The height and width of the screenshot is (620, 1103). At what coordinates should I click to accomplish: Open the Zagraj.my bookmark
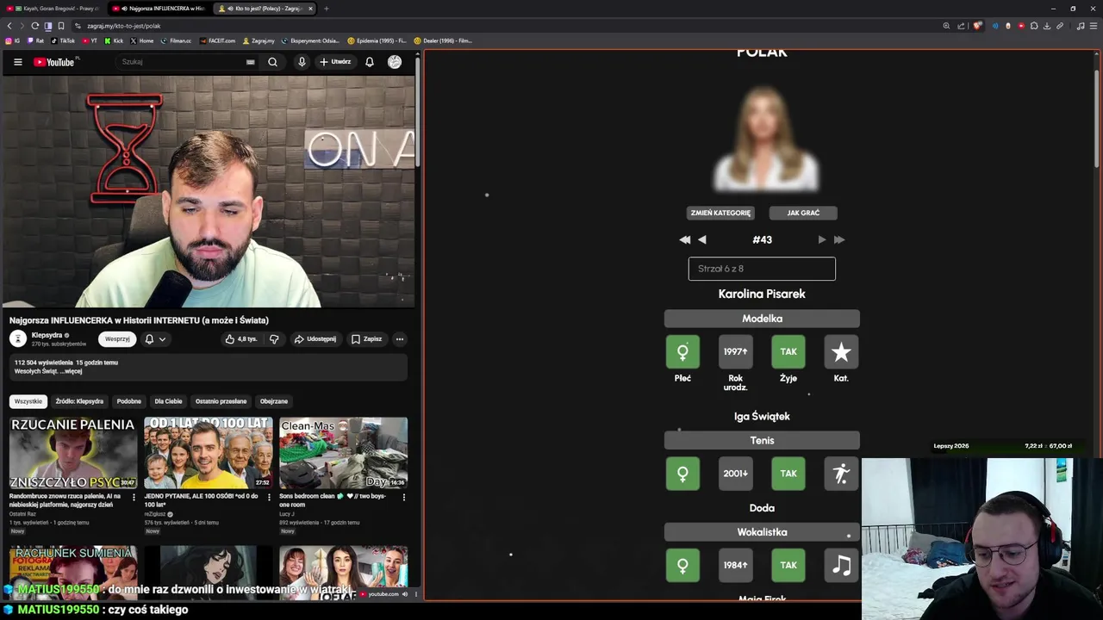click(259, 40)
